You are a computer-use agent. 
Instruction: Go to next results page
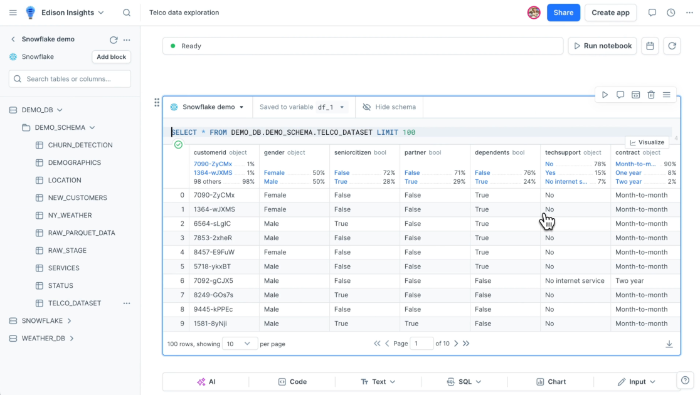[x=456, y=343]
